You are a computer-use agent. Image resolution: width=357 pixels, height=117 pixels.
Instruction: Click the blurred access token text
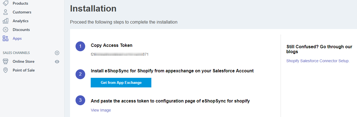pos(120,54)
